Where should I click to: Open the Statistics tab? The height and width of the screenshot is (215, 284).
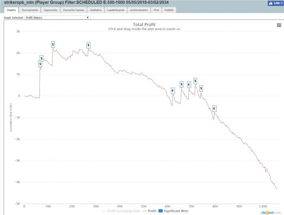pyautogui.click(x=96, y=10)
